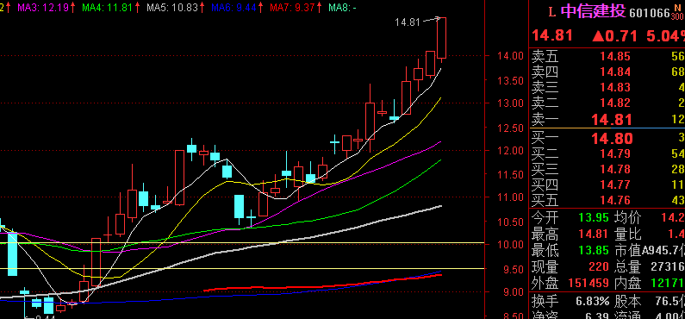Click the L marker icon beside stock name

coord(551,12)
